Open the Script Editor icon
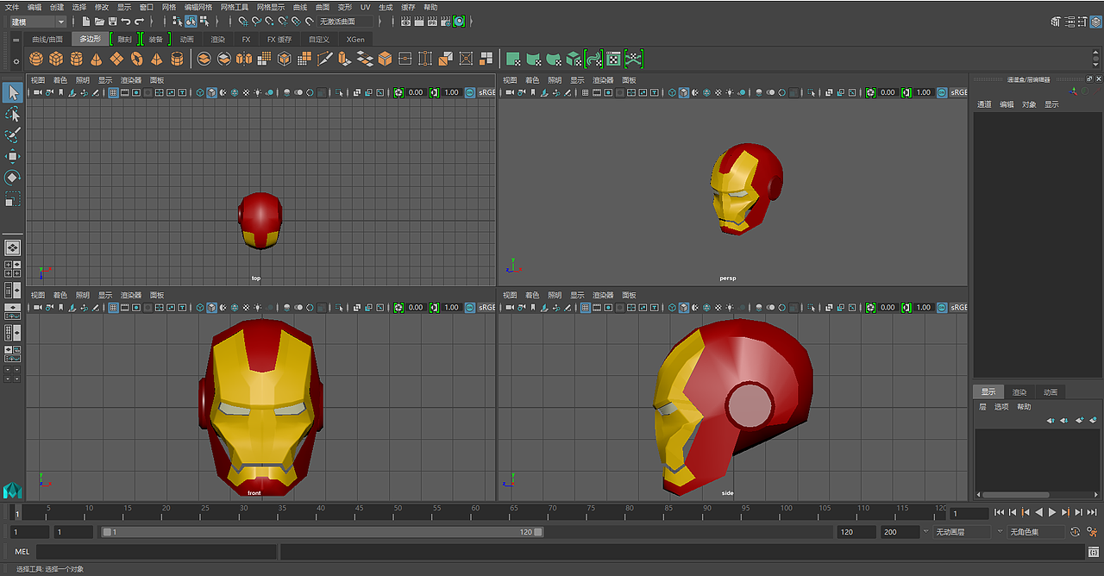The height and width of the screenshot is (576, 1104). (x=1093, y=552)
